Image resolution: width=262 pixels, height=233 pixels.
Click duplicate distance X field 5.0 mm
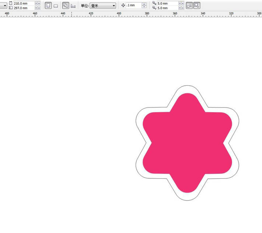tap(168, 3)
